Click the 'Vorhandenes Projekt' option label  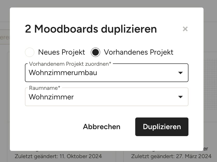click(139, 52)
